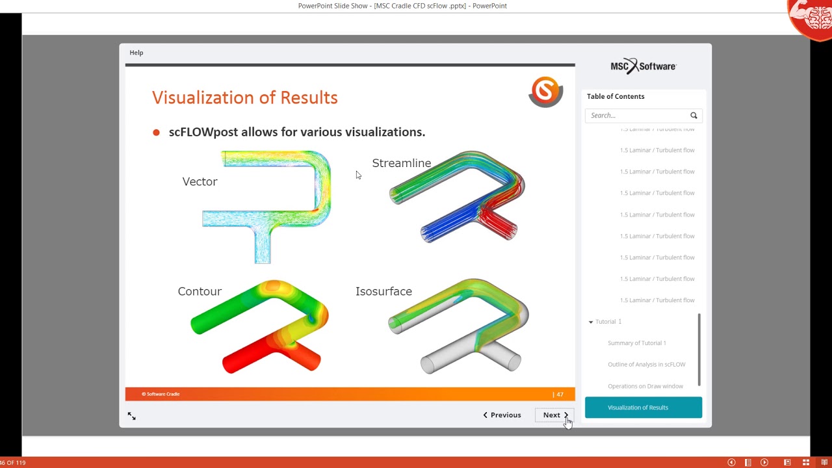Click the Contour visualization image

pos(259,327)
